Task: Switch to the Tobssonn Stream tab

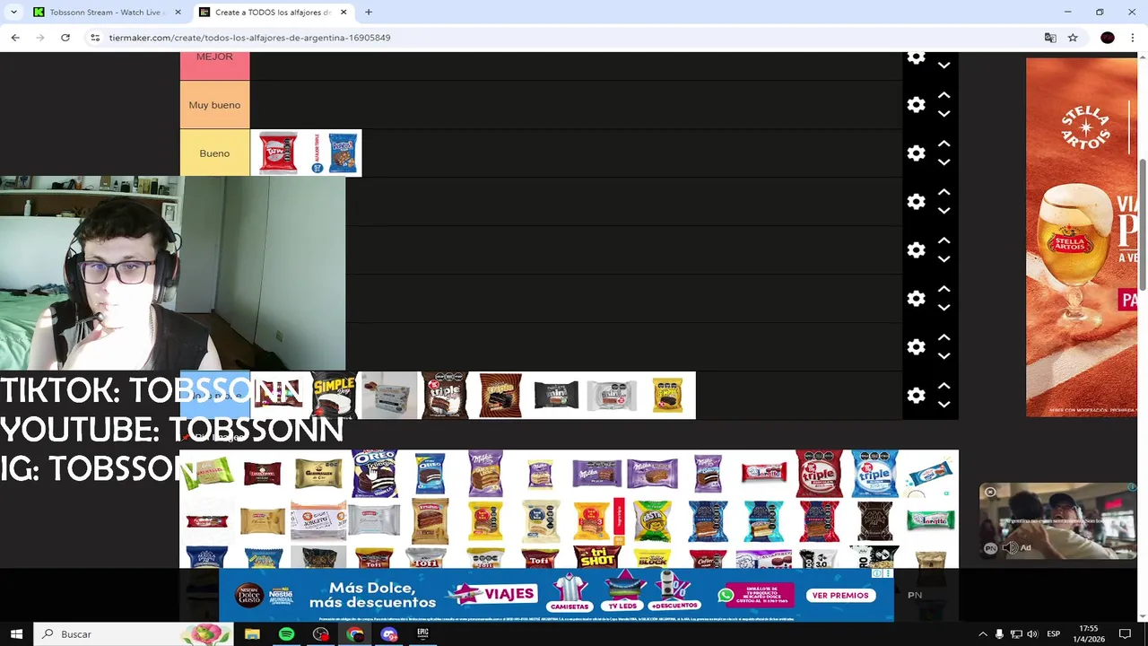Action: 106,13
